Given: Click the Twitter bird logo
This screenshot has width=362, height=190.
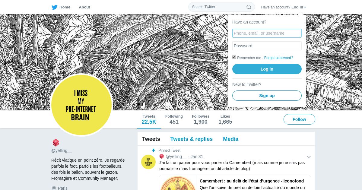Looking at the screenshot, I should (x=54, y=7).
